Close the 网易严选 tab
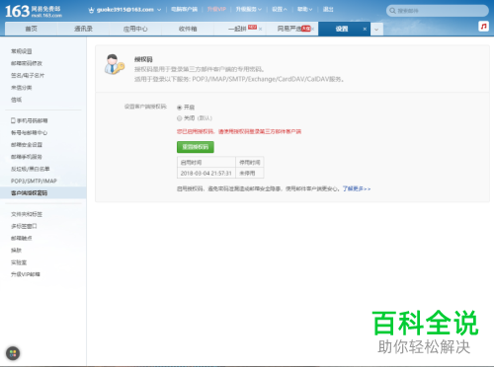Image resolution: width=494 pixels, height=367 pixels. pos(313,29)
